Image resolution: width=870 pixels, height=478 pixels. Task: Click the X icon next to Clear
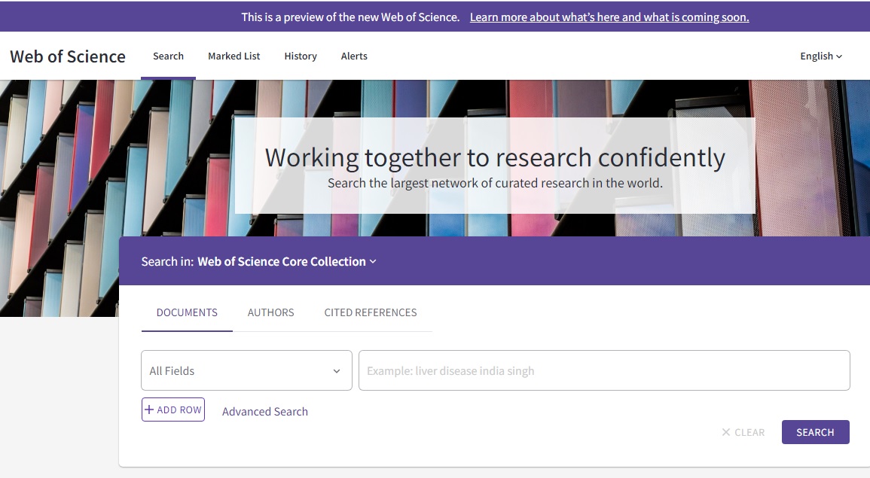725,431
